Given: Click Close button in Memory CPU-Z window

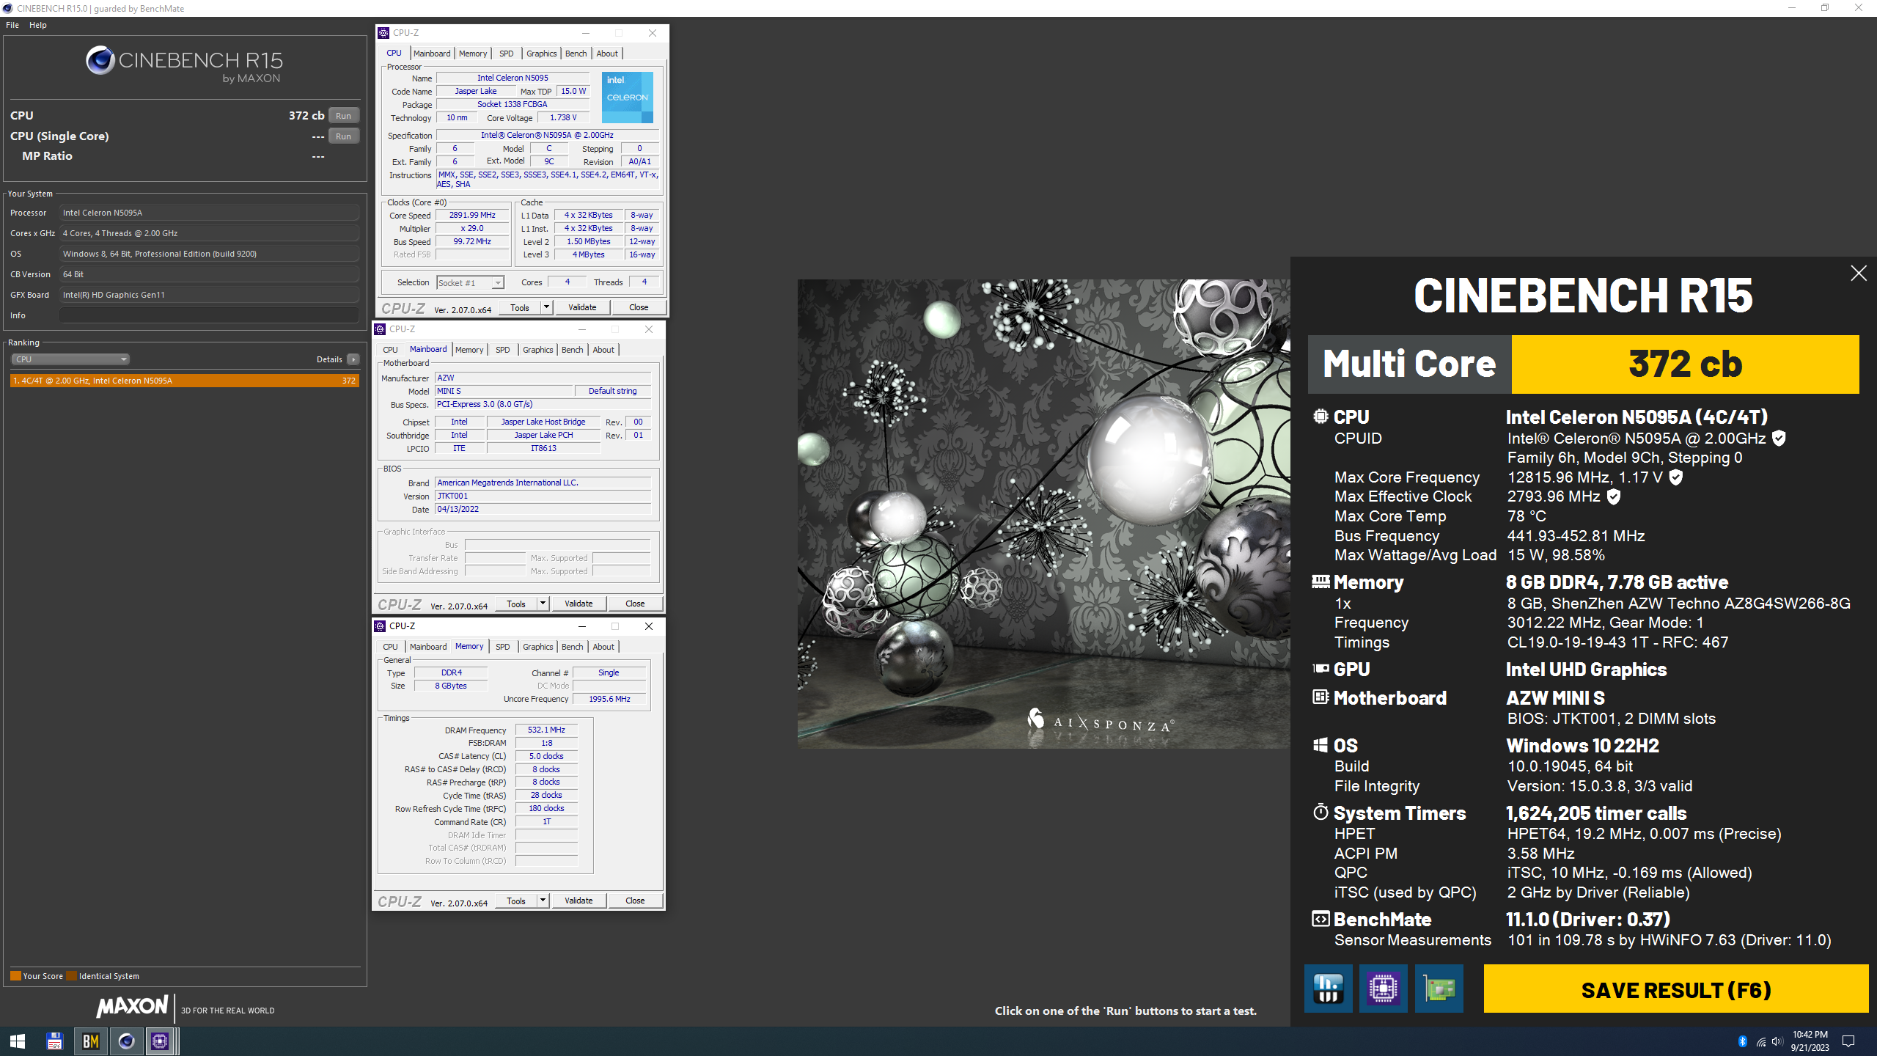Looking at the screenshot, I should point(635,901).
